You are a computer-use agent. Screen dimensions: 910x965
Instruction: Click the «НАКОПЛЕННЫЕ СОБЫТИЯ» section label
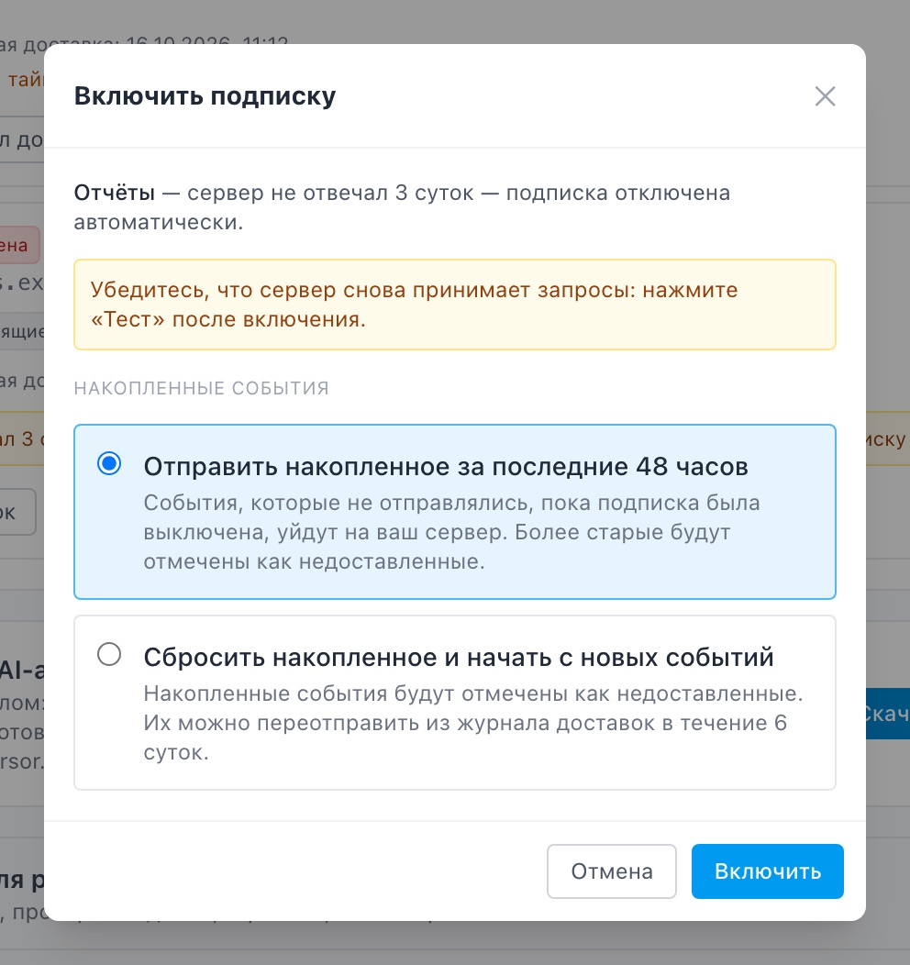(x=201, y=388)
